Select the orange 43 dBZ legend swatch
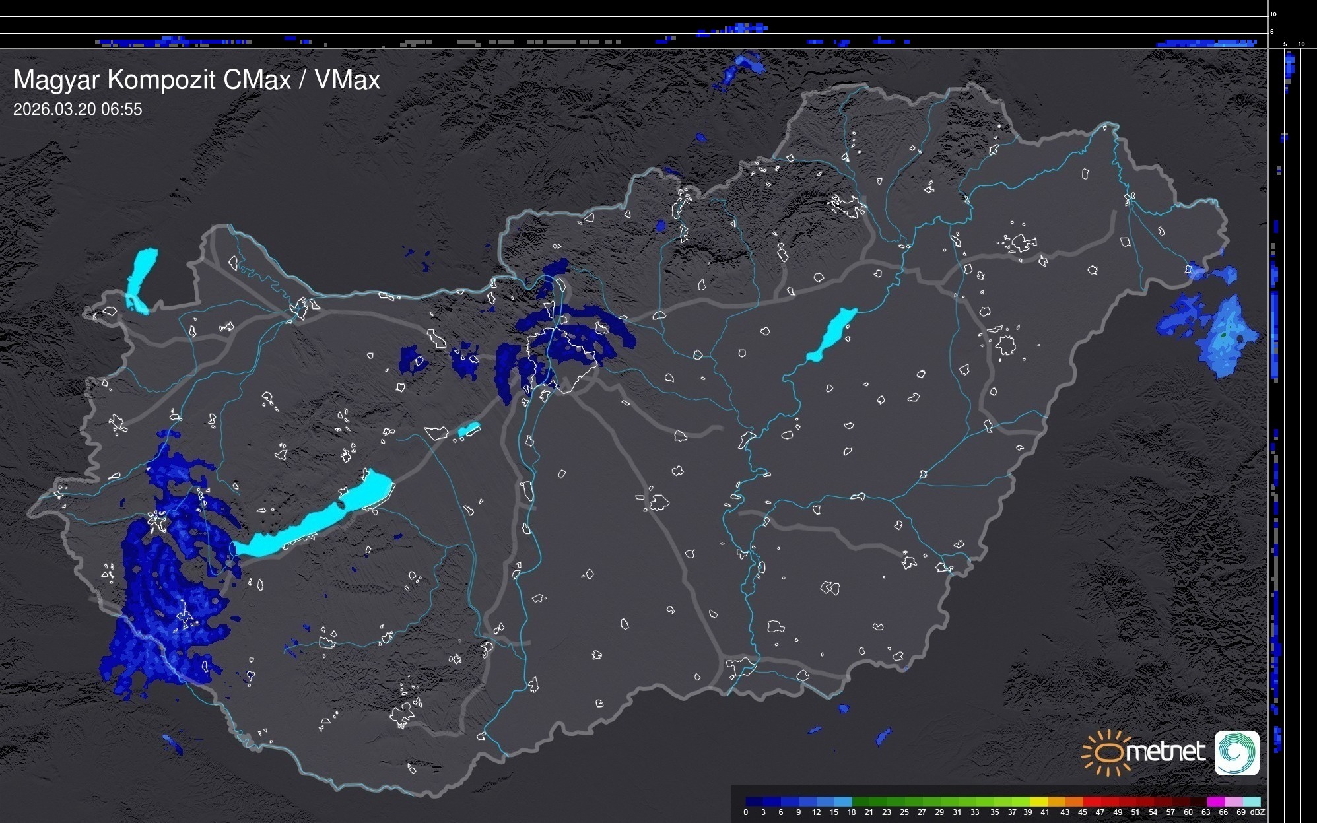Image resolution: width=1317 pixels, height=823 pixels. pos(1073,801)
